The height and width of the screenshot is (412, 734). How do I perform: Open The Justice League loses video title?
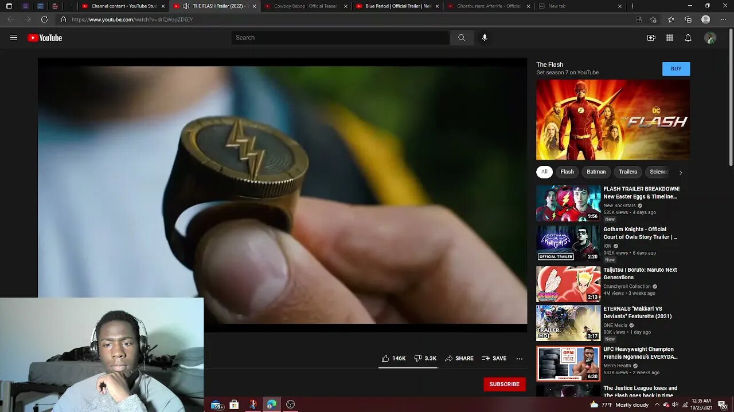pyautogui.click(x=640, y=391)
